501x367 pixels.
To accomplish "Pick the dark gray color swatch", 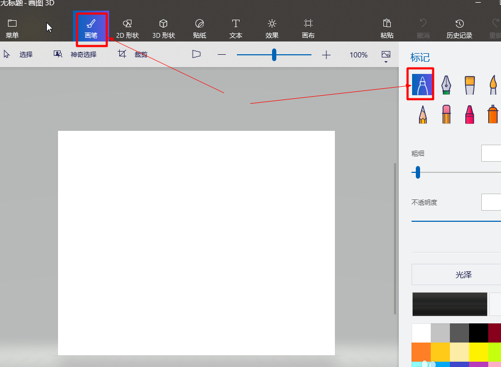I will click(459, 333).
